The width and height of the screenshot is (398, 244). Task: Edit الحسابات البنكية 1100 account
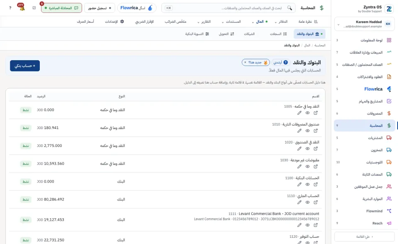coord(299,185)
